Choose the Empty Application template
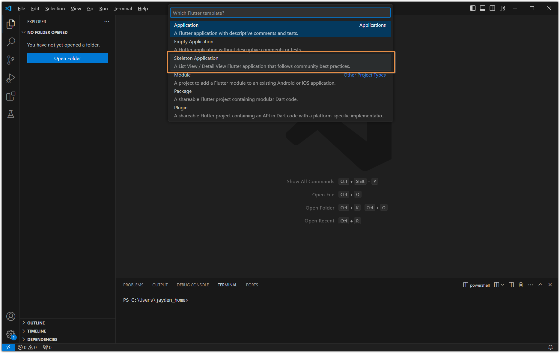Screen dimensions: 560x353 click(x=280, y=45)
